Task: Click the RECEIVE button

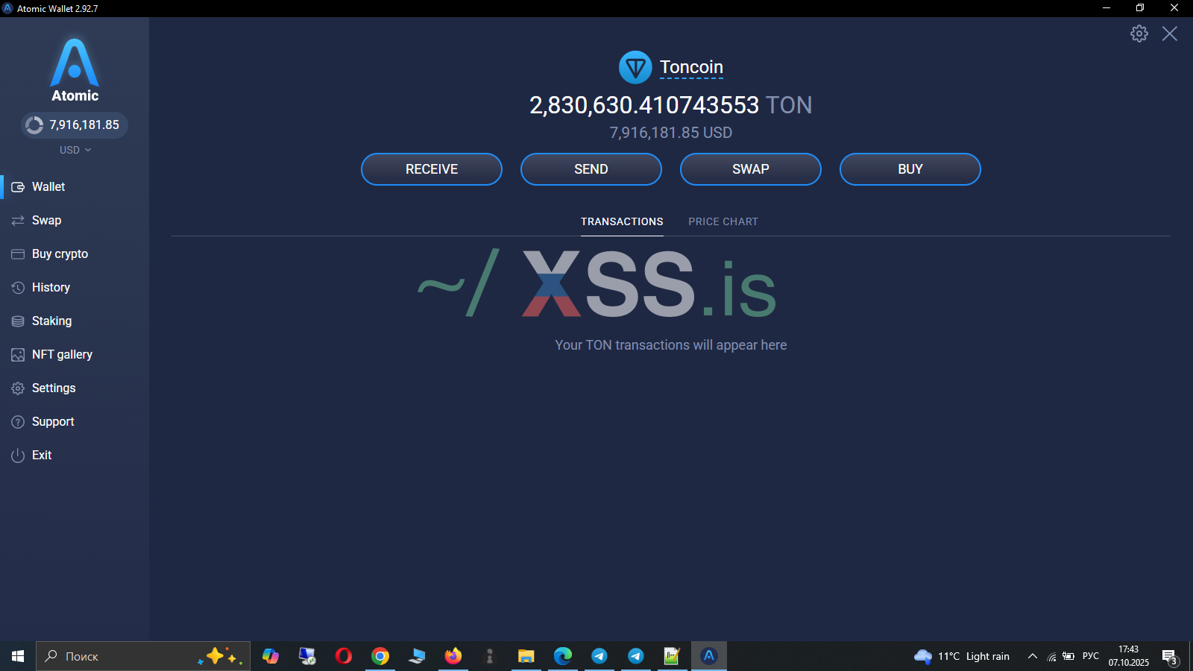Action: [x=432, y=169]
